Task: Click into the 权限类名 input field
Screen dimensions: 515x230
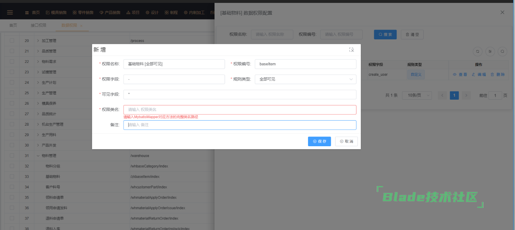Action: tap(239, 110)
